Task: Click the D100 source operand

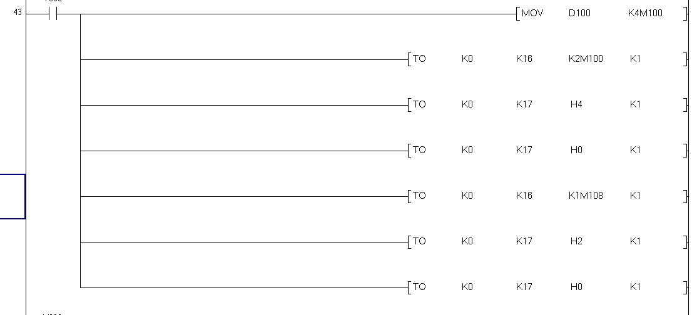Action: click(x=579, y=13)
